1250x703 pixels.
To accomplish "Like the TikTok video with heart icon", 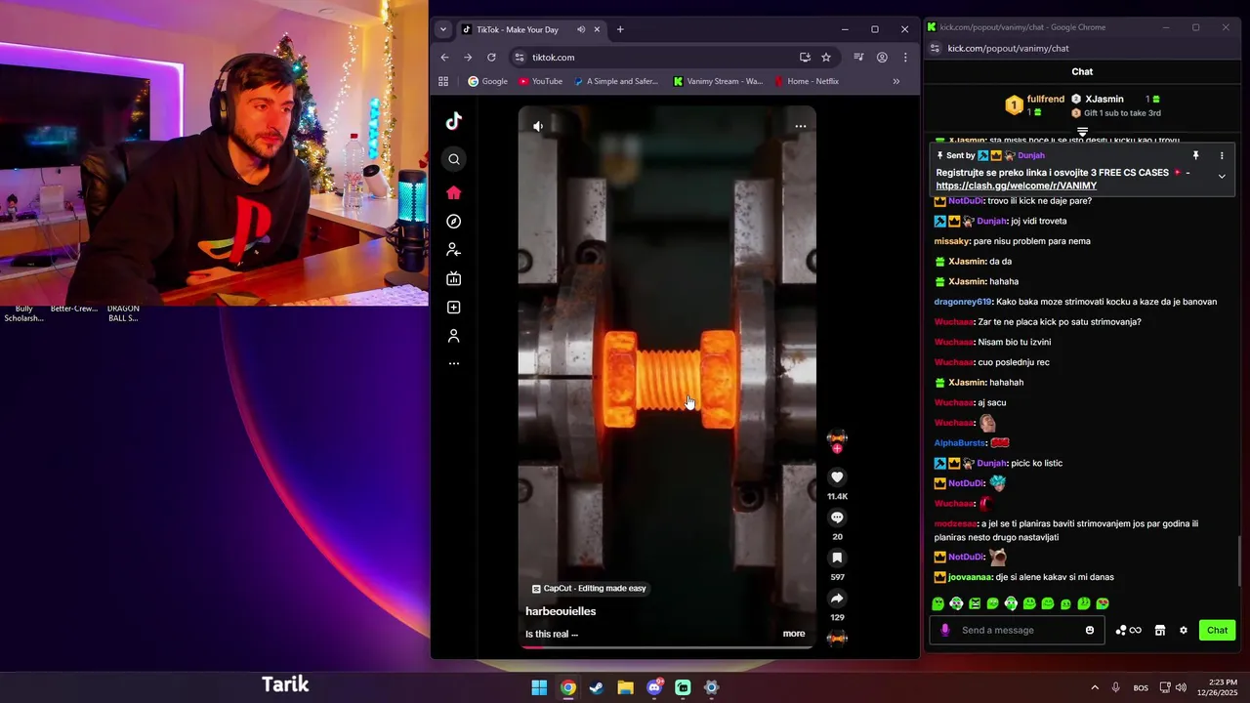I will (837, 476).
